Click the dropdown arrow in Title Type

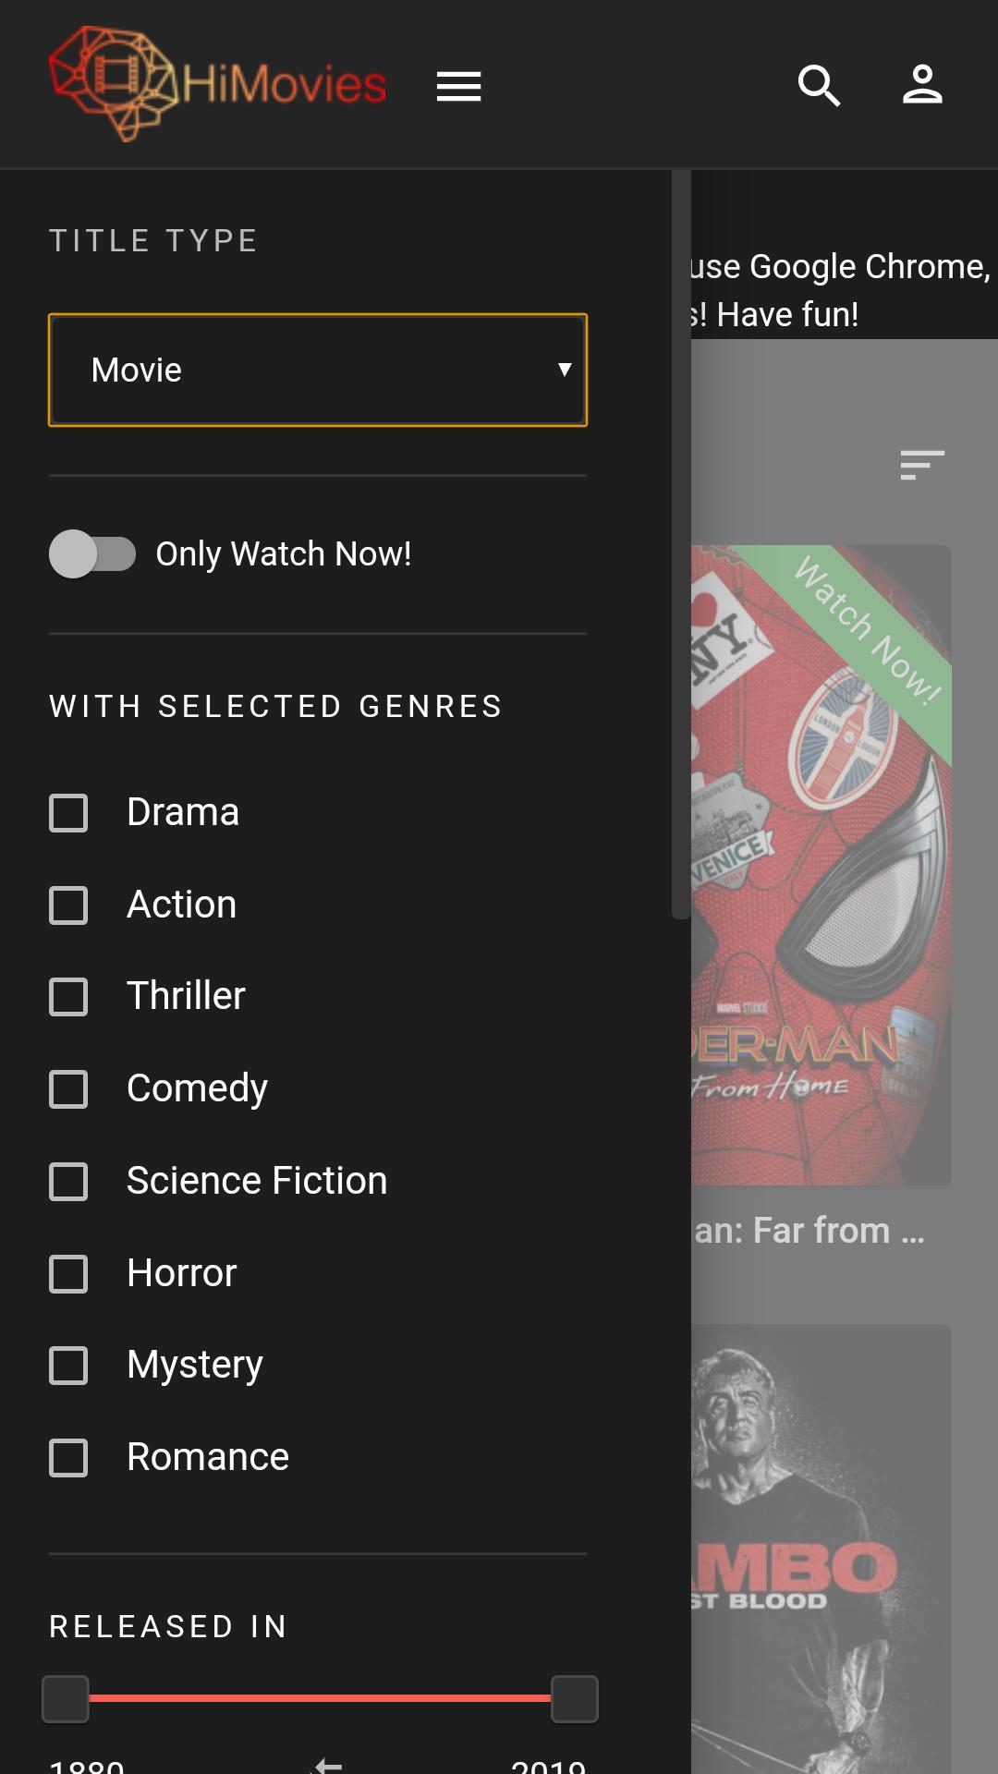click(565, 370)
